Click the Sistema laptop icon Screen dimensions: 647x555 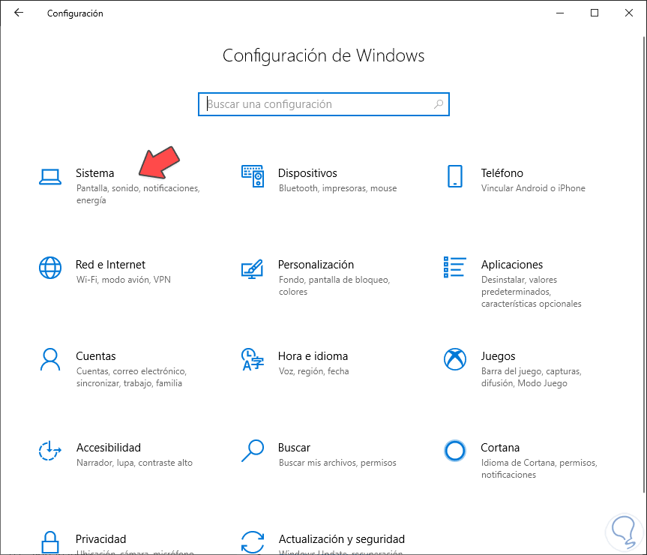(49, 176)
